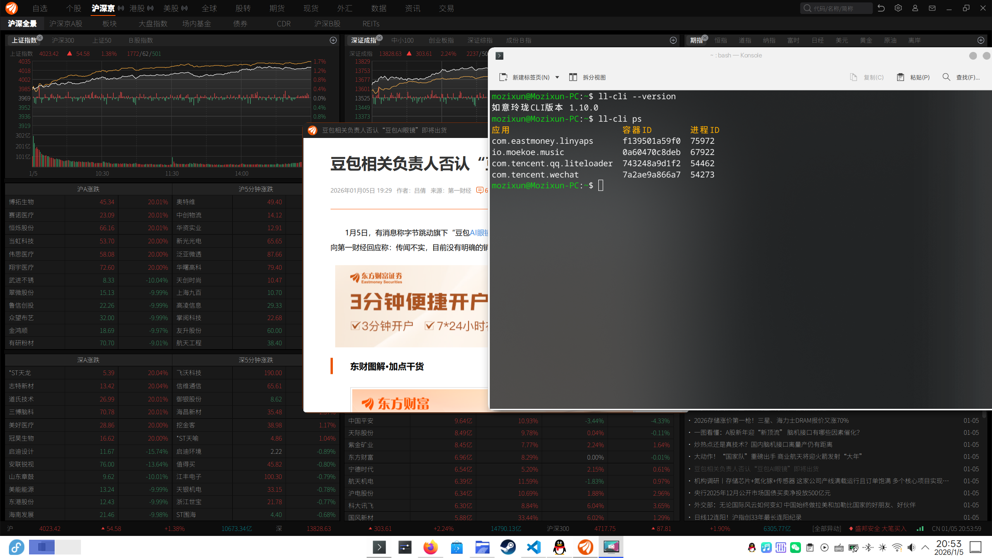This screenshot has height=558, width=992.
Task: Click the stock code search box
Action: (x=836, y=8)
